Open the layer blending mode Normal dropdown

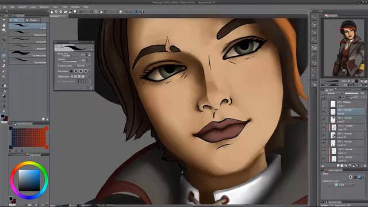(x=332, y=93)
